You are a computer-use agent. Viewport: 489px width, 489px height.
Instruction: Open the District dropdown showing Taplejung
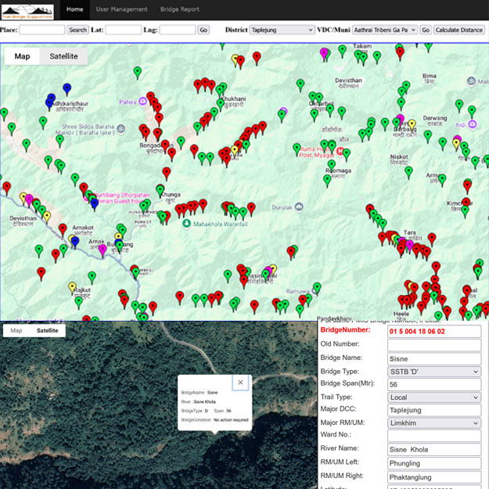point(282,30)
